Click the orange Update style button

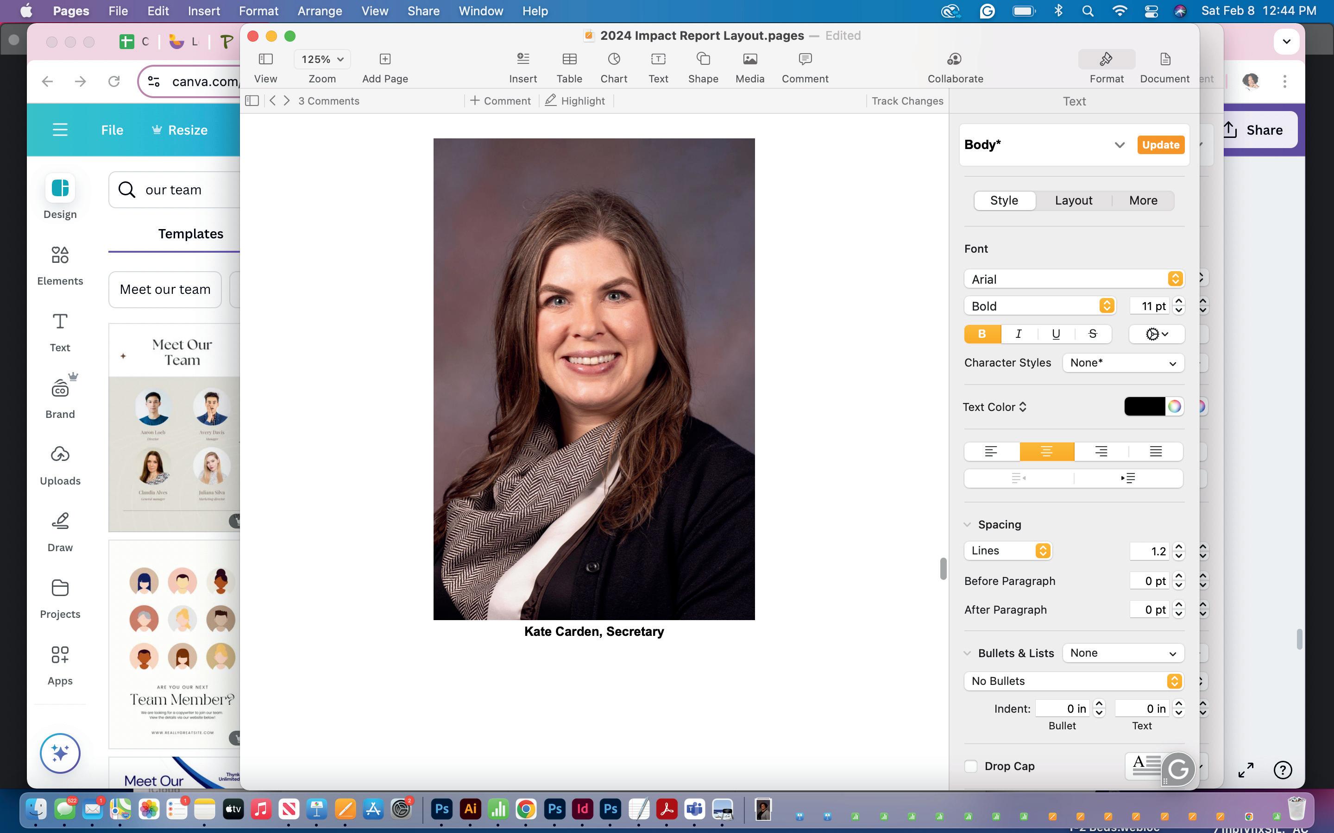coord(1160,145)
